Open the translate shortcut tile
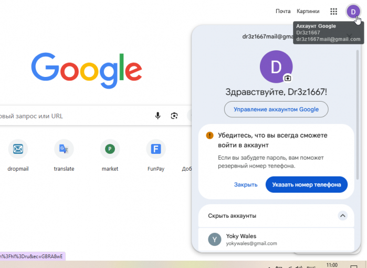Image resolution: width=367 pixels, height=268 pixels. point(64,155)
